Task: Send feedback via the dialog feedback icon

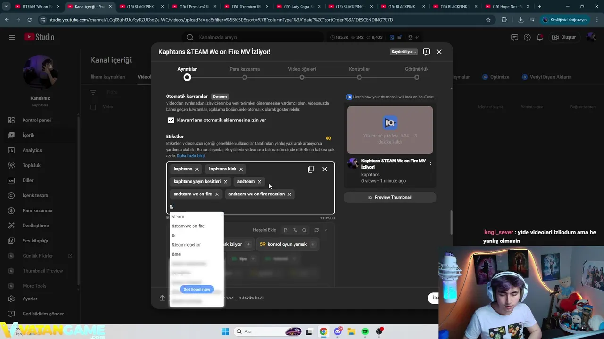Action: click(427, 52)
